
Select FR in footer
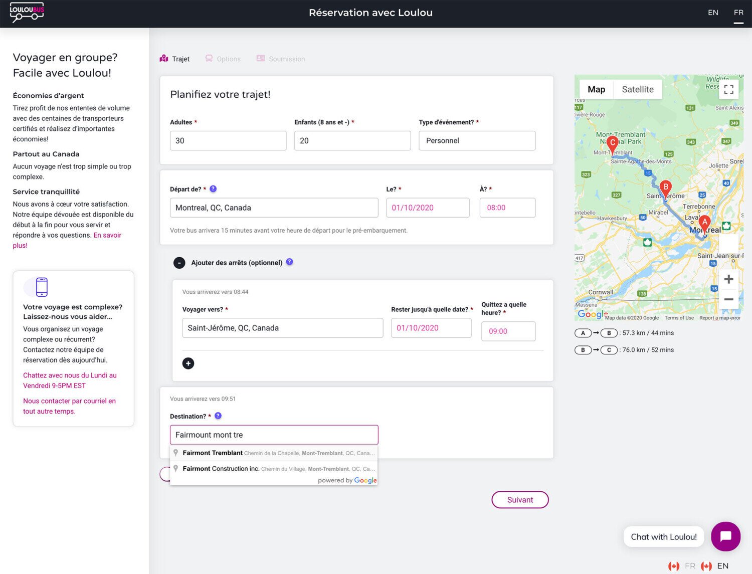[x=690, y=566]
